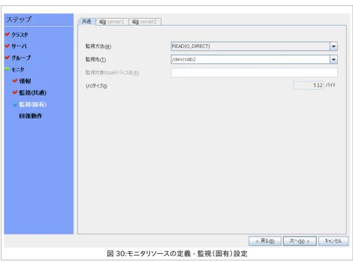Click the I/Oサイズ field showing 512
The width and height of the screenshot is (353, 262).
tap(309, 85)
